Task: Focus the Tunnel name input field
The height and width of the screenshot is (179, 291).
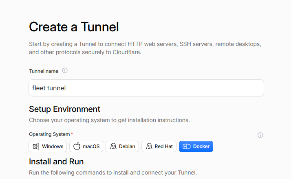Action: tap(146, 88)
